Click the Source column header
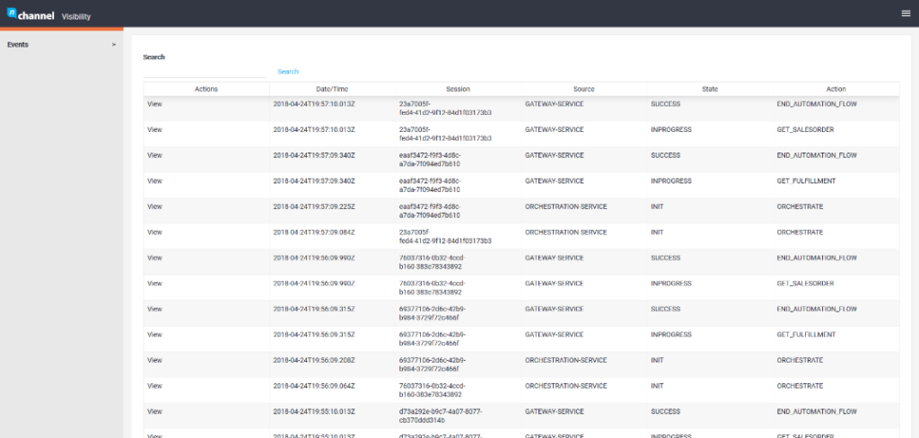The height and width of the screenshot is (438, 919). (583, 89)
